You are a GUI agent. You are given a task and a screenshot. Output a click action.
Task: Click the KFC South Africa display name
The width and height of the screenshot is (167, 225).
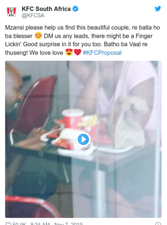coord(46,9)
